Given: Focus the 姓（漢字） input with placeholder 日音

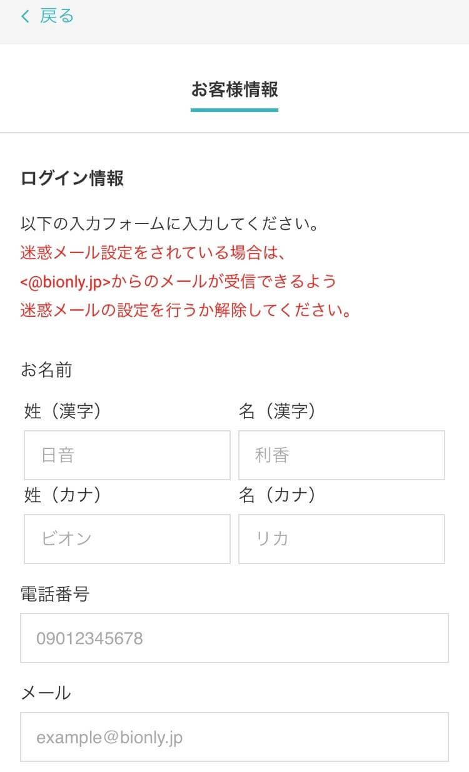Looking at the screenshot, I should [127, 455].
